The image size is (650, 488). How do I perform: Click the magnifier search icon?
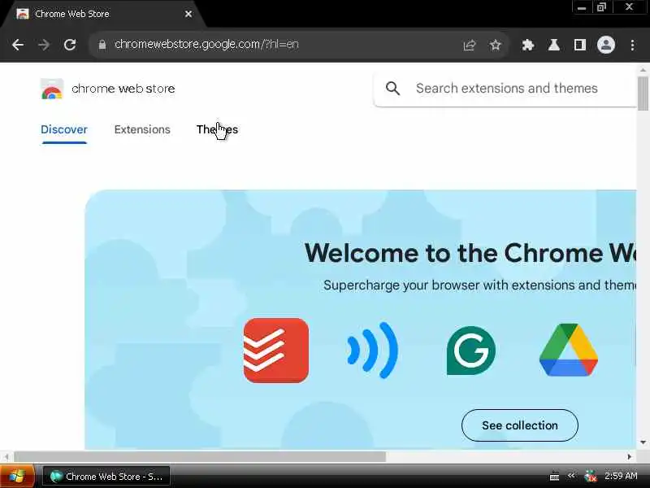coord(392,88)
